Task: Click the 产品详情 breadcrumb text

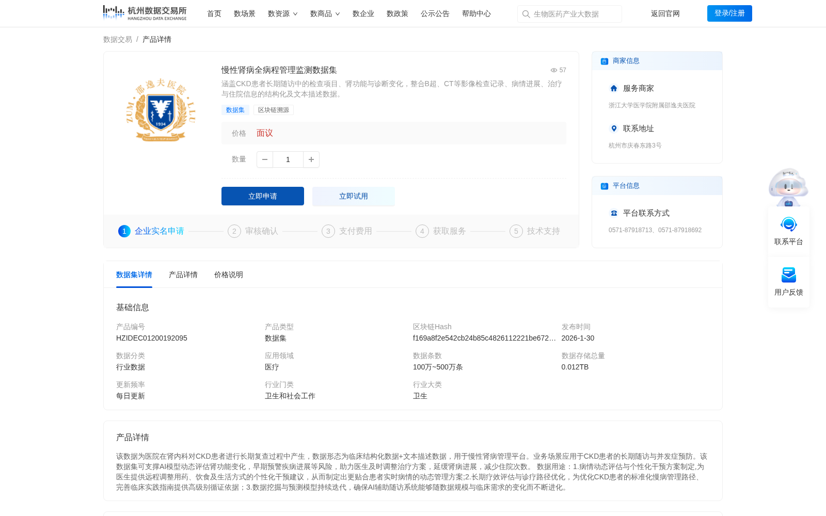Action: click(x=157, y=39)
